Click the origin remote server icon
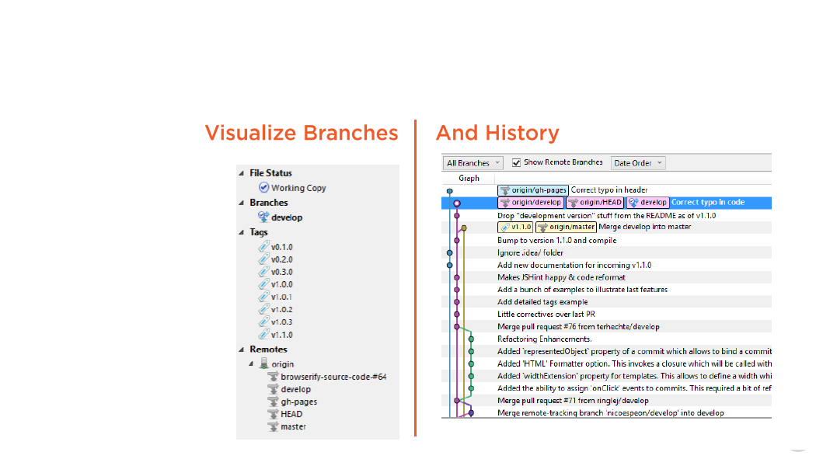830x466 pixels. (x=264, y=363)
